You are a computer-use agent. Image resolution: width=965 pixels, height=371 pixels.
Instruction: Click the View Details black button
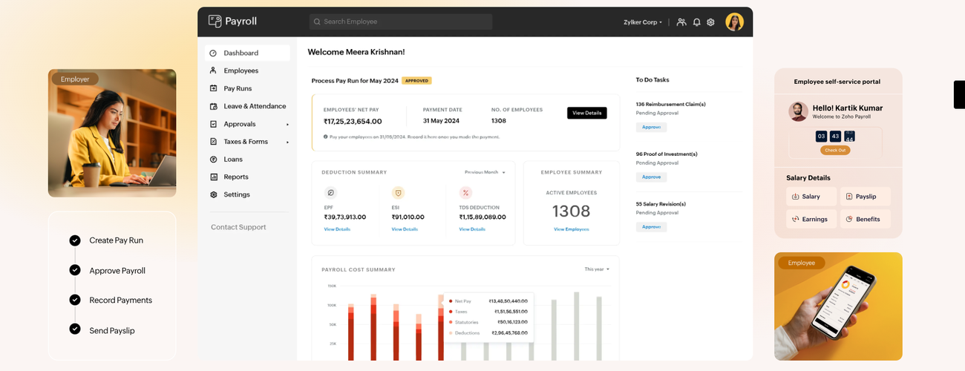pyautogui.click(x=587, y=113)
